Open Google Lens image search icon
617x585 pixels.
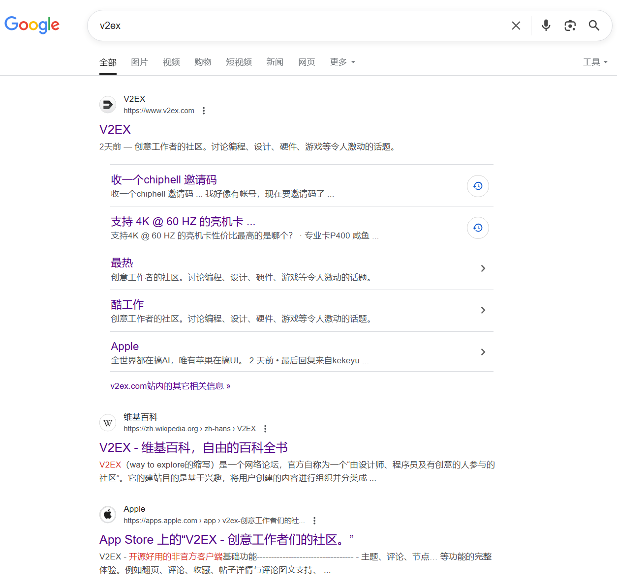click(x=570, y=26)
